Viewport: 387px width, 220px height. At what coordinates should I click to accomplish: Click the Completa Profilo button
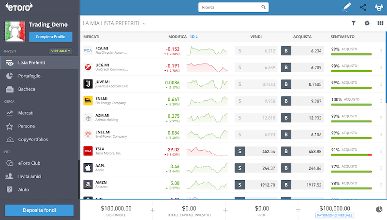click(51, 37)
